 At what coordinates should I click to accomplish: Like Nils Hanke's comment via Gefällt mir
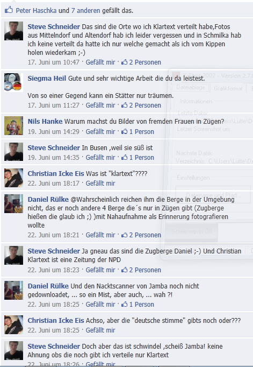point(100,131)
